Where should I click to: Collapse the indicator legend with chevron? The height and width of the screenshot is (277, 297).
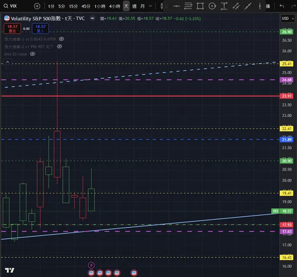8,62
